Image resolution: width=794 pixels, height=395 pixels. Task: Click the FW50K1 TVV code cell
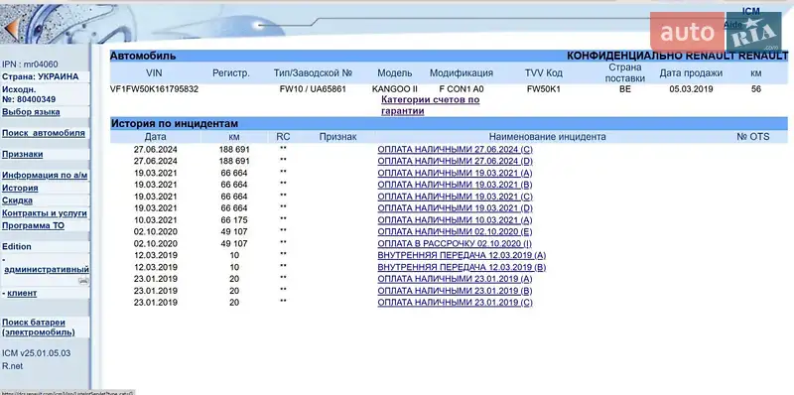tap(543, 89)
